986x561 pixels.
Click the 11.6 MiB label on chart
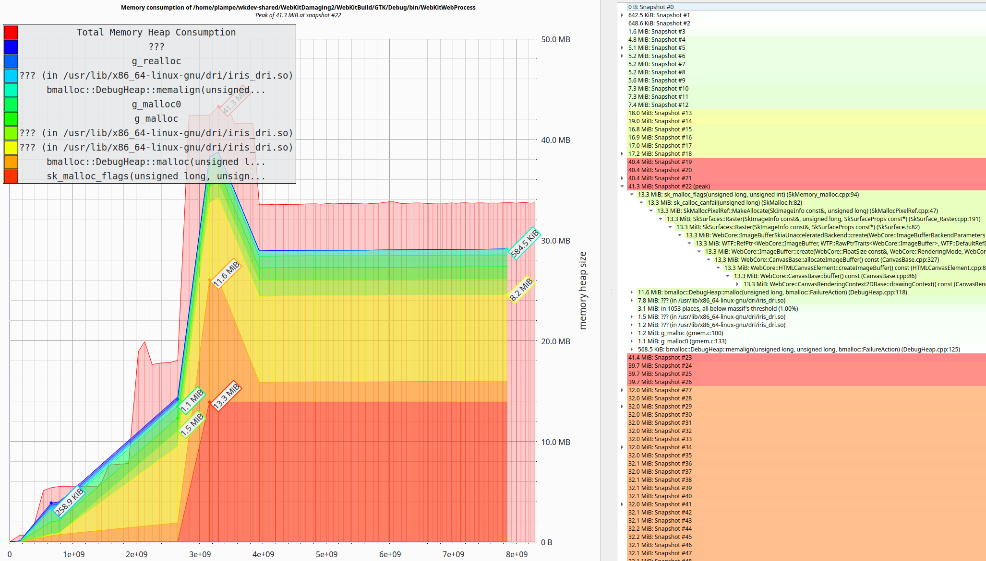pos(226,274)
